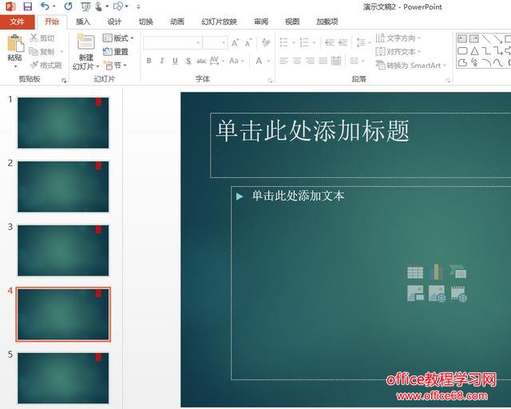Screen dimensions: 511x409
Task: Select the straight line shape in gallery
Action: (486, 39)
